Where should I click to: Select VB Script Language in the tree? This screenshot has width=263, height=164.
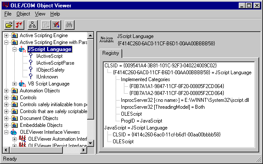click(x=49, y=84)
